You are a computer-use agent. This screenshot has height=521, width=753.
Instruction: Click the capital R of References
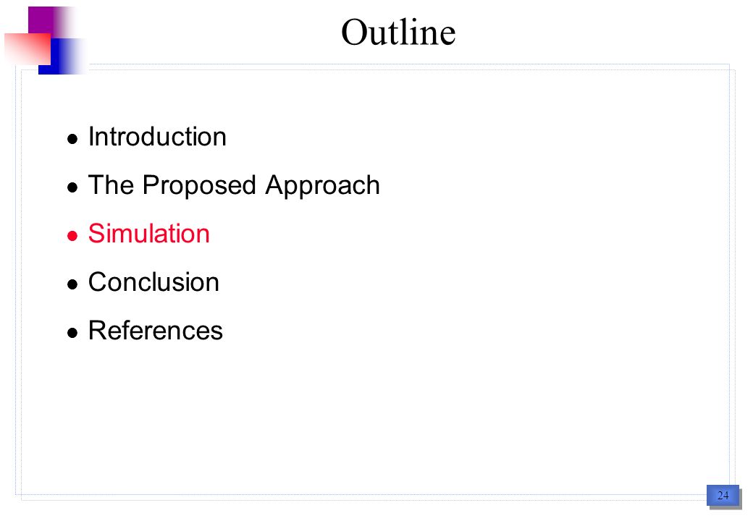[x=98, y=330]
